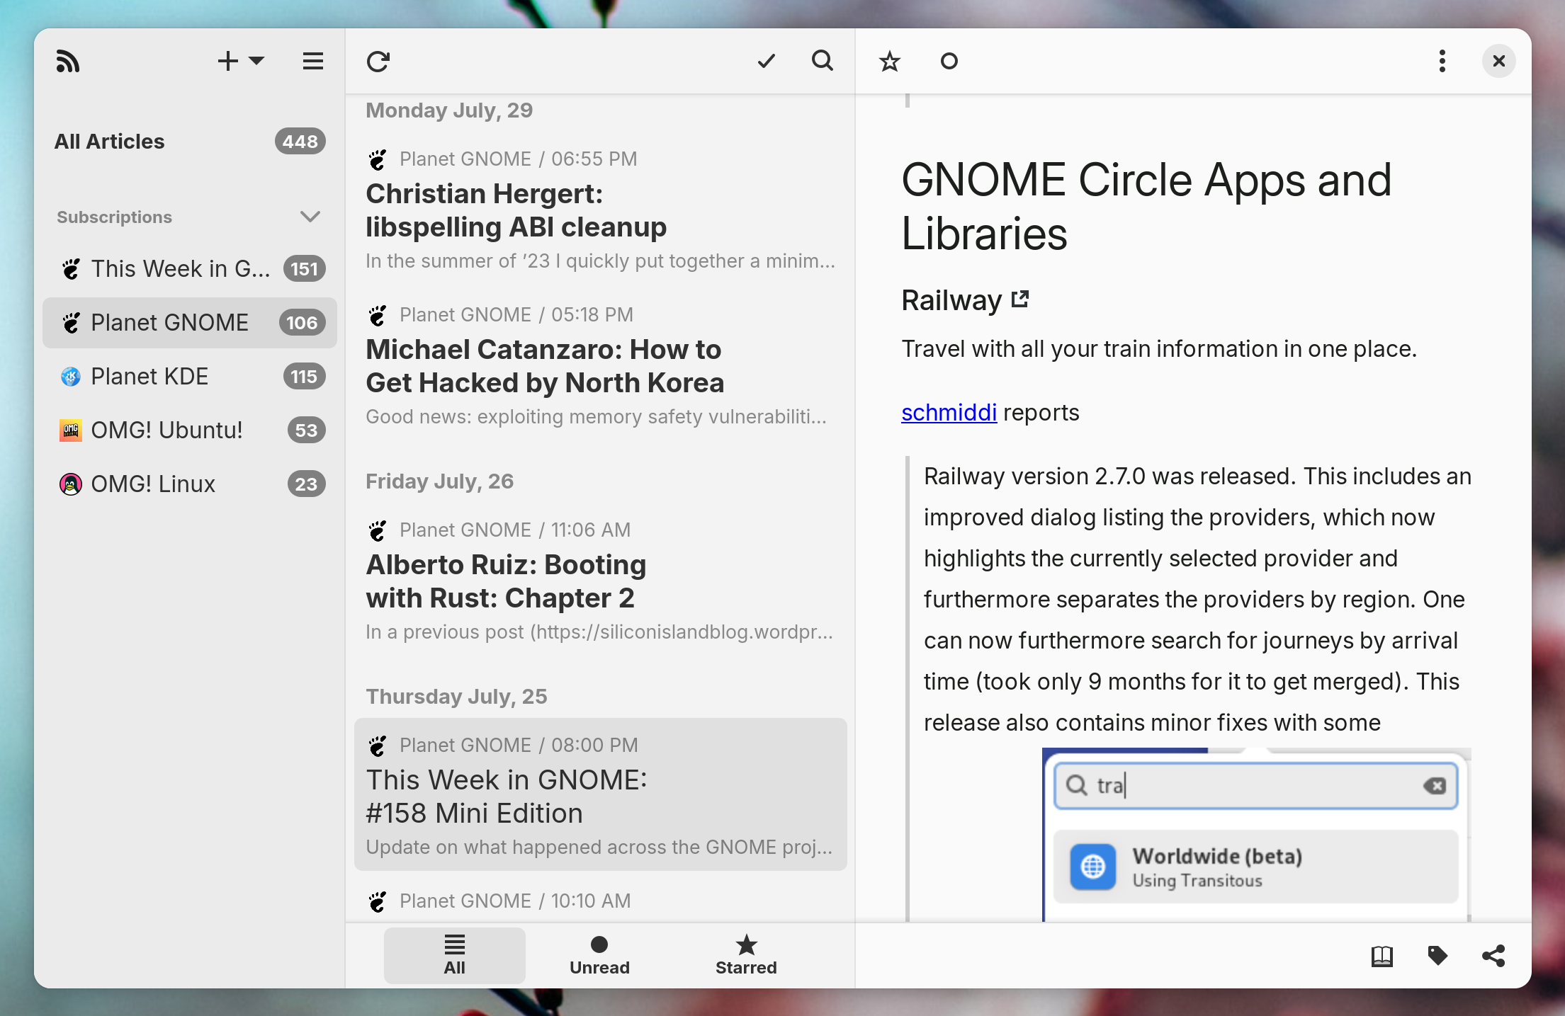Screen dimensions: 1565x1016
Task: Click the tag article icon
Action: (1437, 956)
